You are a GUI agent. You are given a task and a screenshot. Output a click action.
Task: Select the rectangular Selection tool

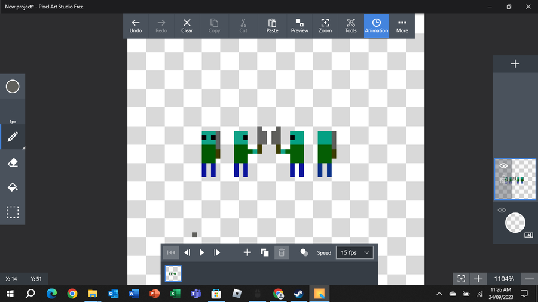pyautogui.click(x=13, y=212)
